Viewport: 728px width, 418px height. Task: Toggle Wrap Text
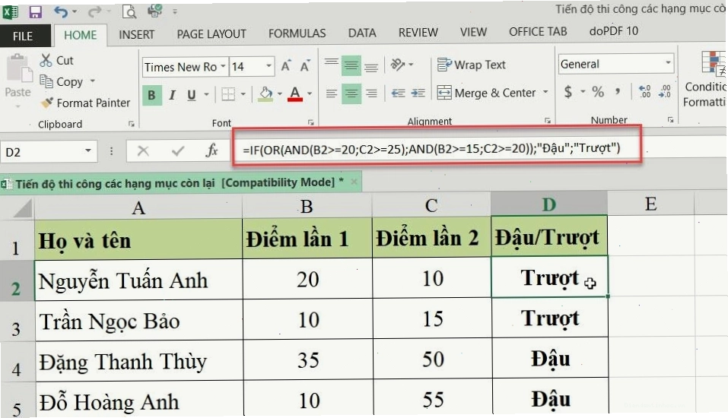472,65
